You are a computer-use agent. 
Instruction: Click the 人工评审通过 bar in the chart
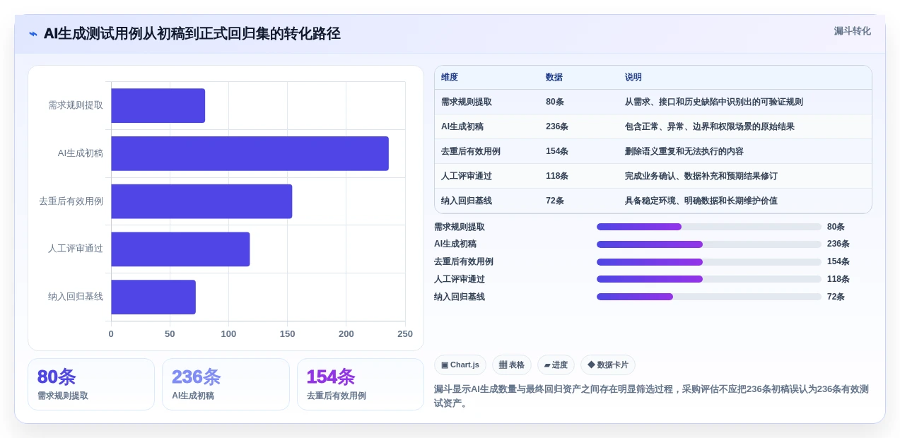(x=180, y=249)
